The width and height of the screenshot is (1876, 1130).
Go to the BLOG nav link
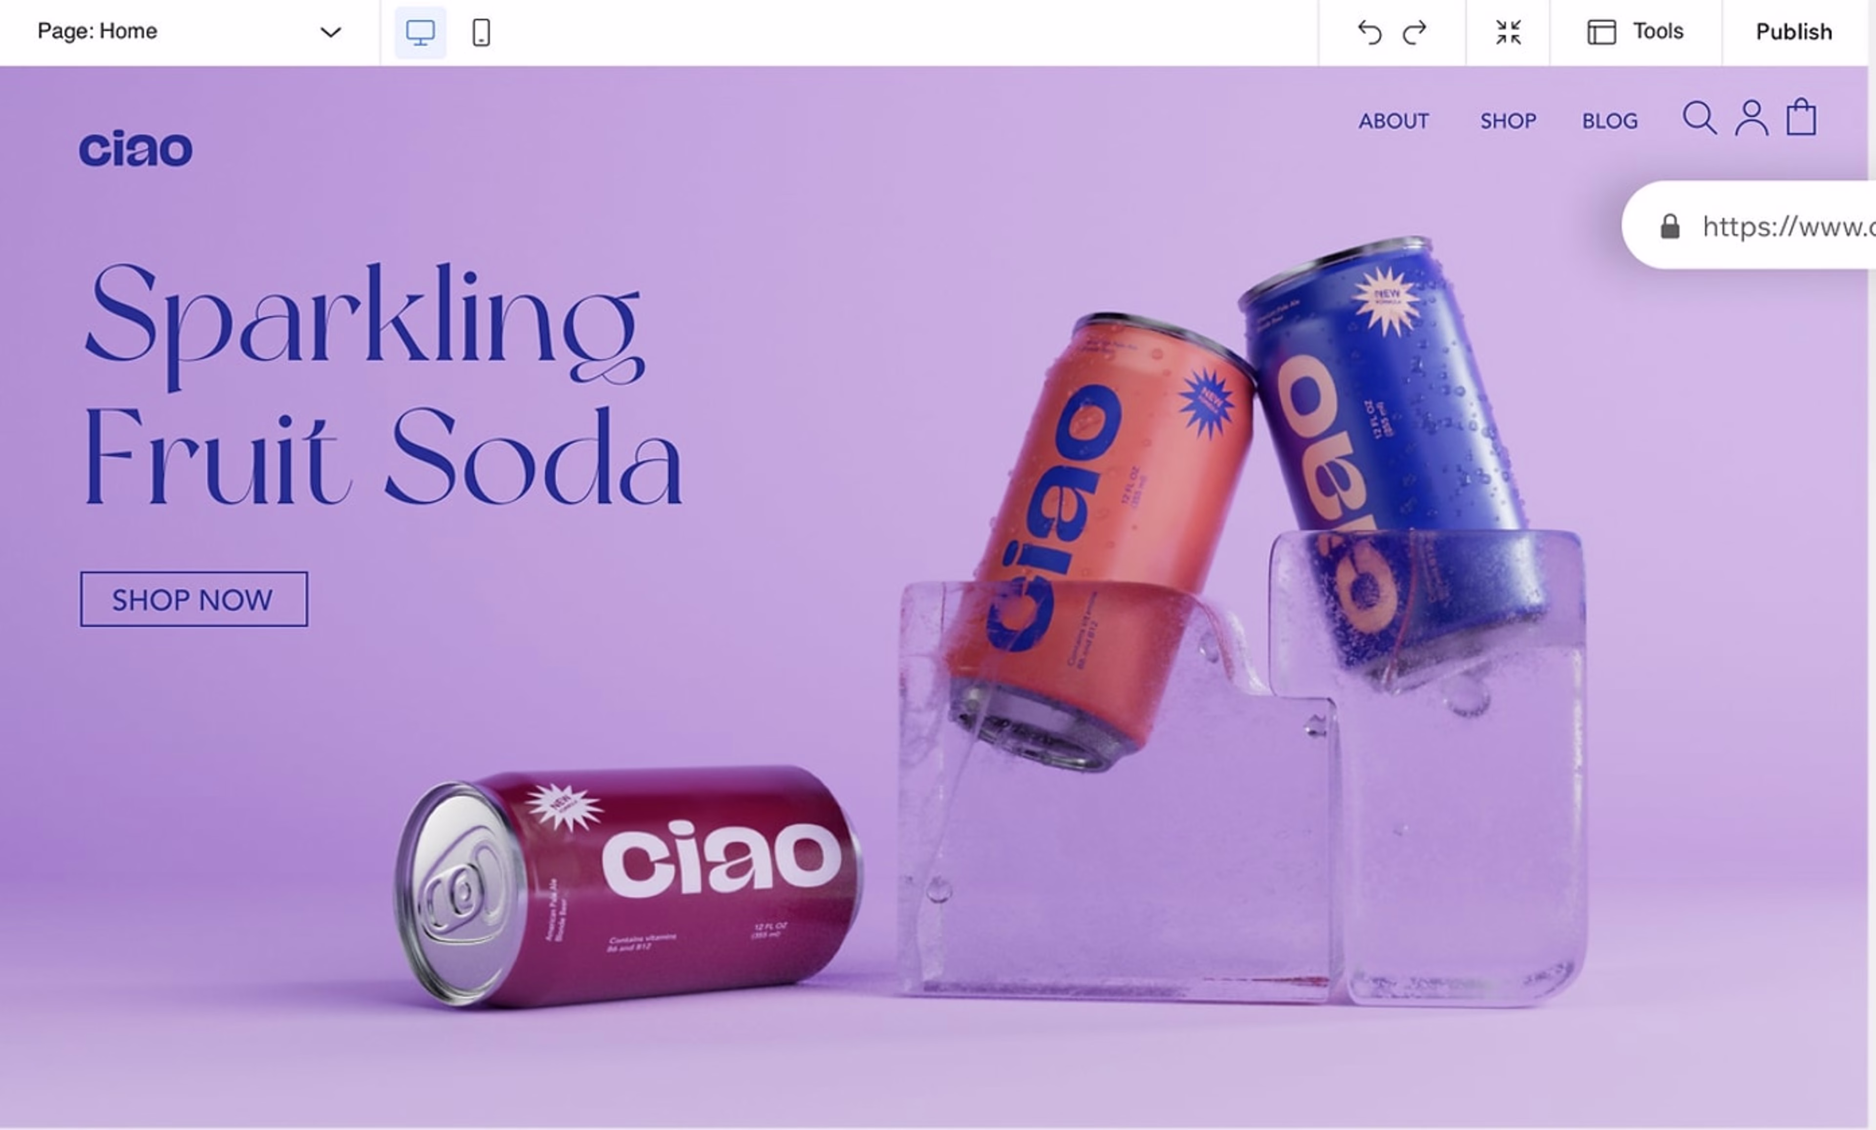1610,121
